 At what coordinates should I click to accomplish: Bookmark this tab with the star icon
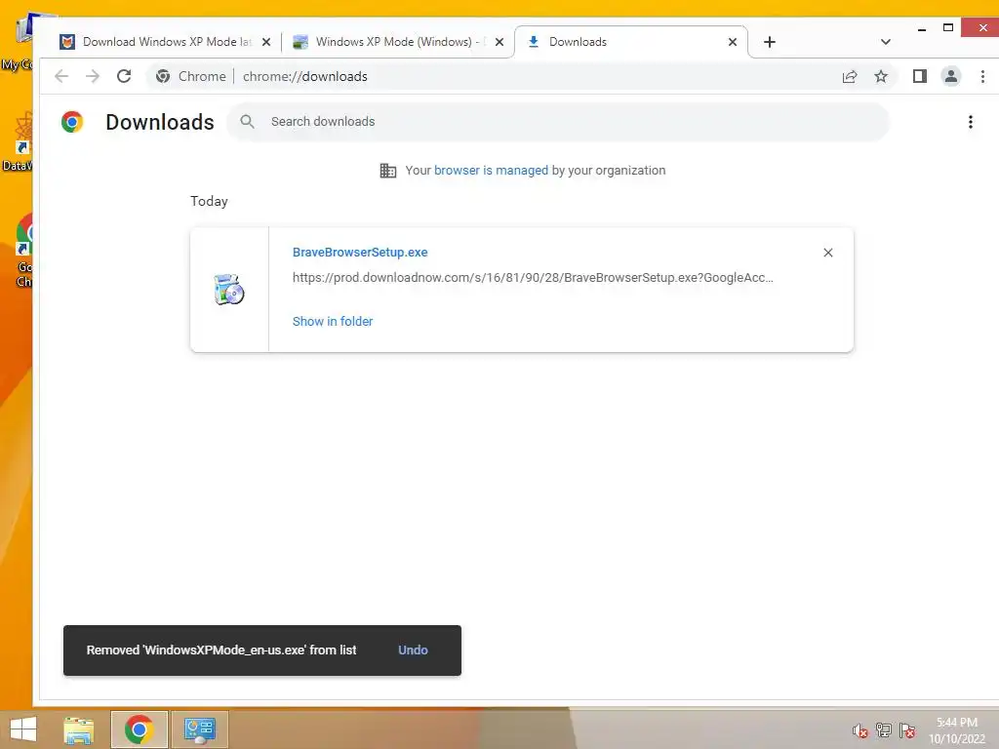coord(881,76)
